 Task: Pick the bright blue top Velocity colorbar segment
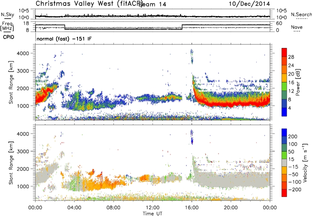point(284,133)
